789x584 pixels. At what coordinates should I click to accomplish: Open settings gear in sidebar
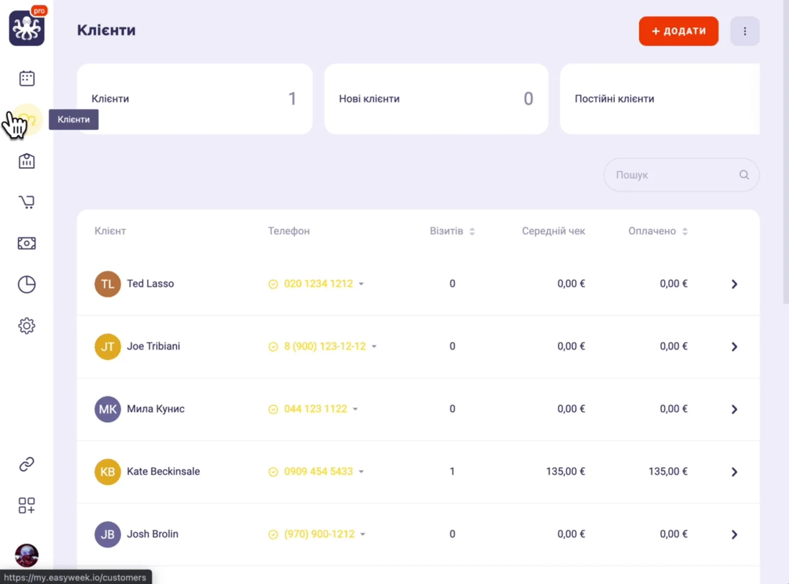pyautogui.click(x=27, y=326)
